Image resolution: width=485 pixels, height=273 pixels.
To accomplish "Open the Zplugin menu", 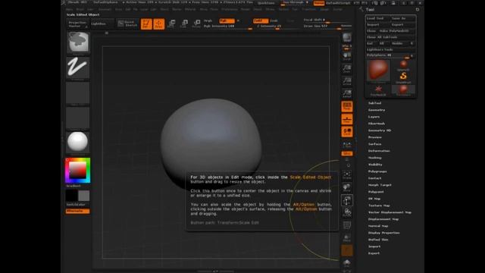I will click(x=324, y=9).
